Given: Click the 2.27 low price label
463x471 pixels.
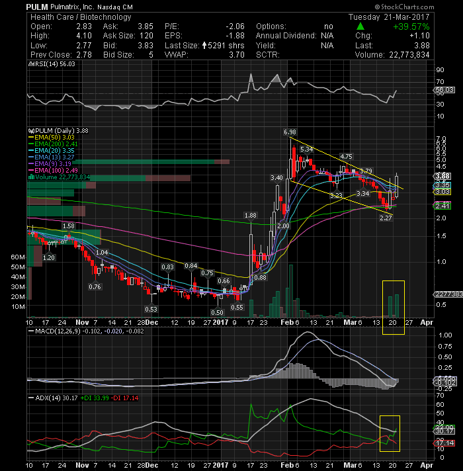Looking at the screenshot, I should [x=386, y=218].
